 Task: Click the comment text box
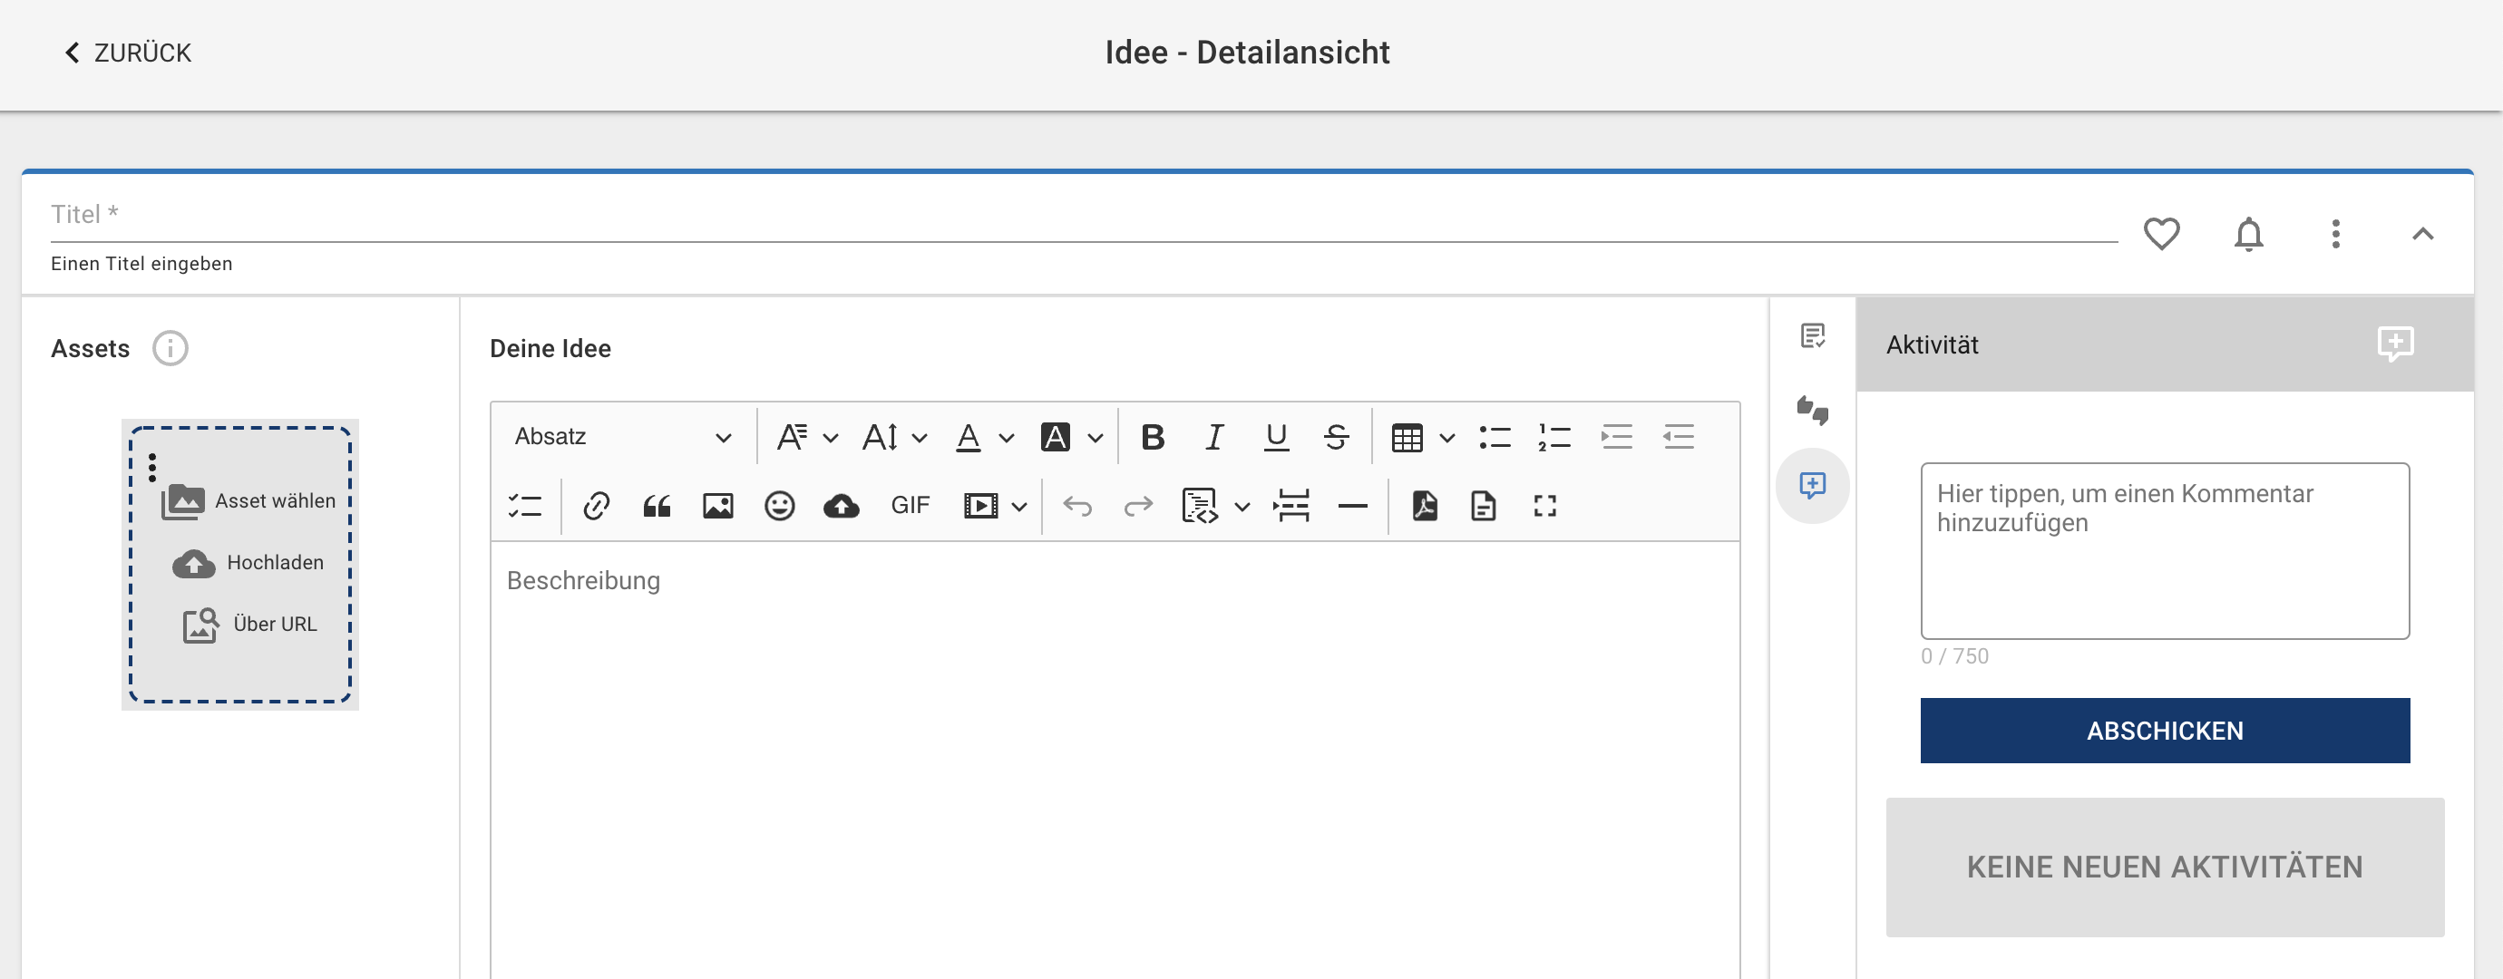[2164, 551]
